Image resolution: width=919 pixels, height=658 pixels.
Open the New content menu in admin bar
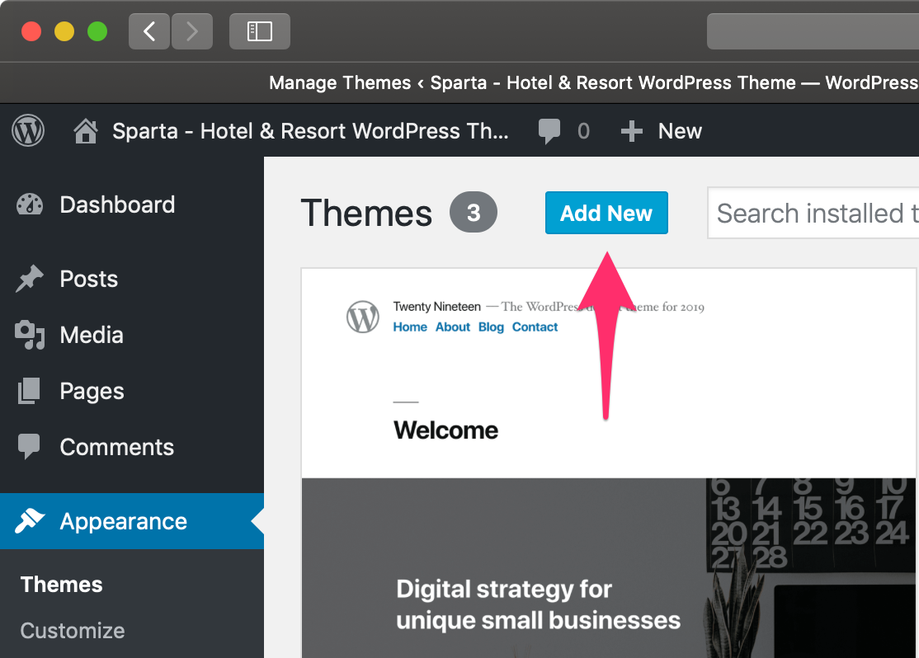coord(661,130)
